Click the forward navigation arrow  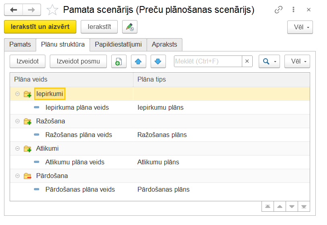[31, 10]
